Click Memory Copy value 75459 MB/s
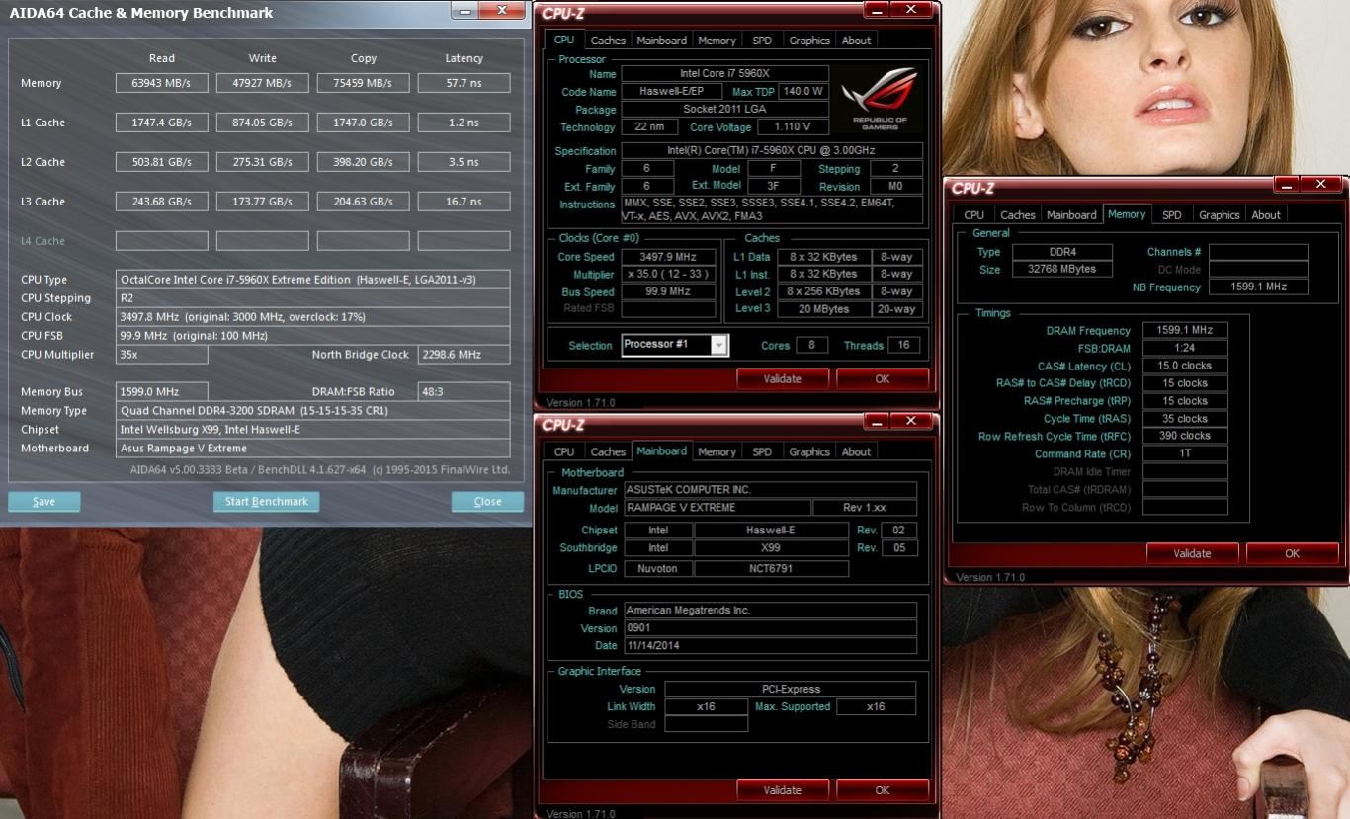The image size is (1350, 819). pos(364,83)
